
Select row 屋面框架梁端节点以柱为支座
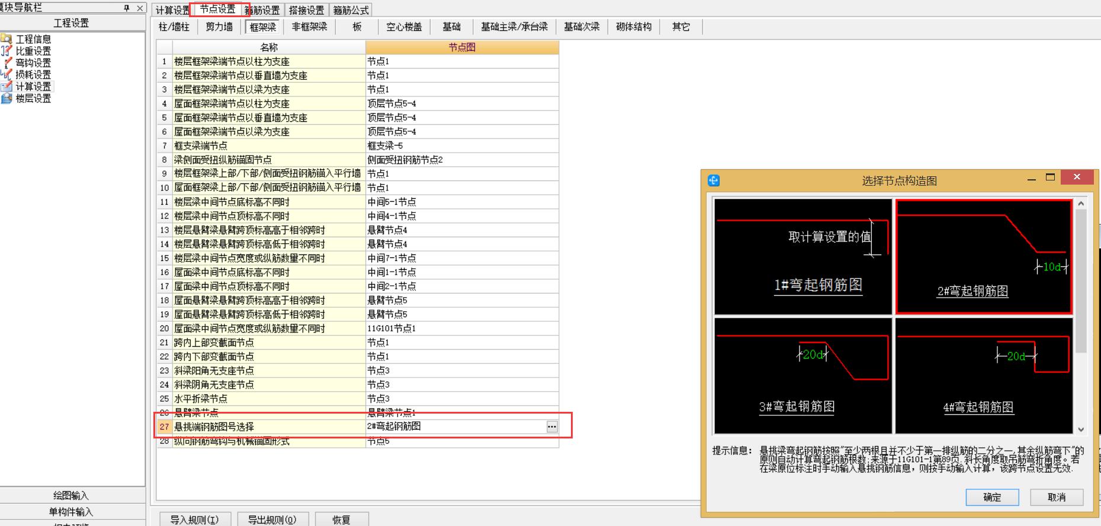269,104
